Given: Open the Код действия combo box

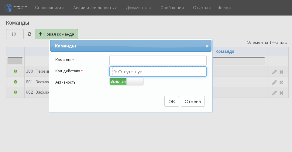Looking at the screenshot, I should (x=158, y=71).
